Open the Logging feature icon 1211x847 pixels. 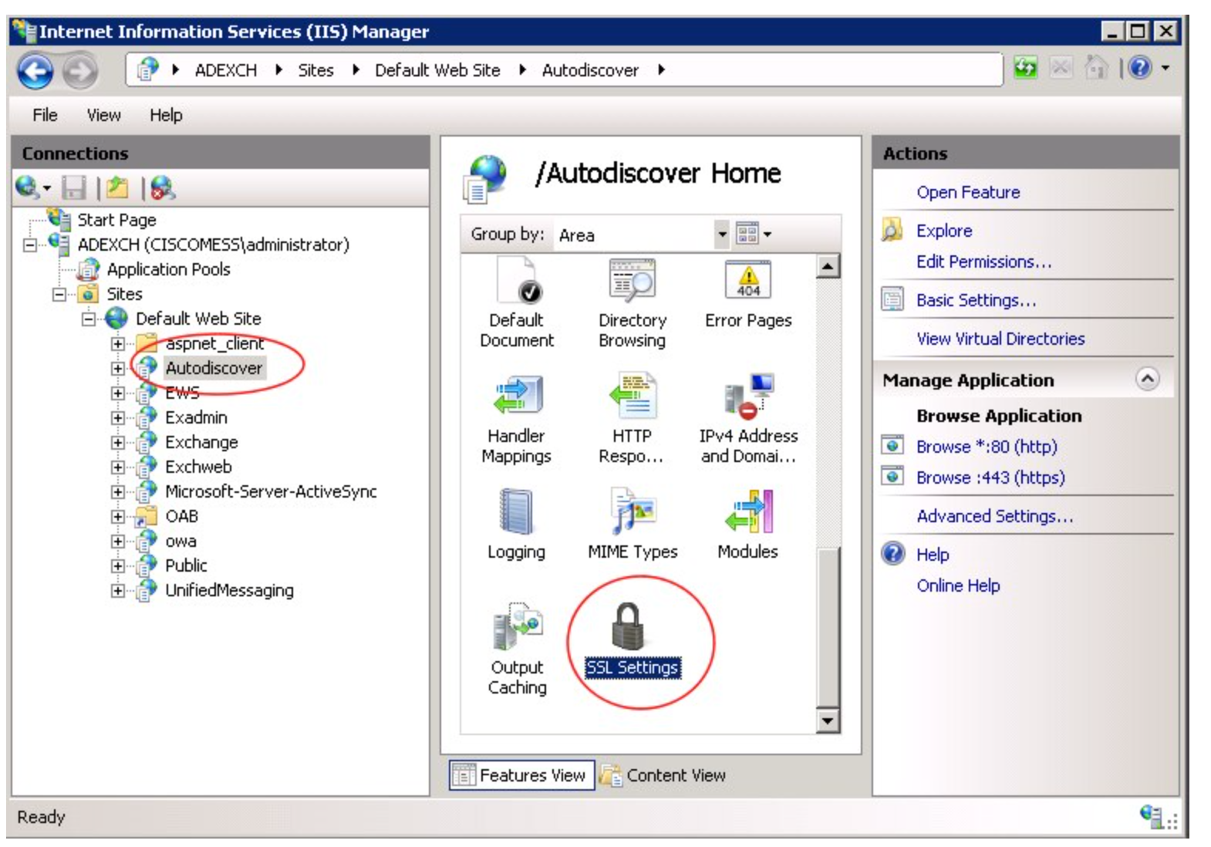(x=516, y=513)
